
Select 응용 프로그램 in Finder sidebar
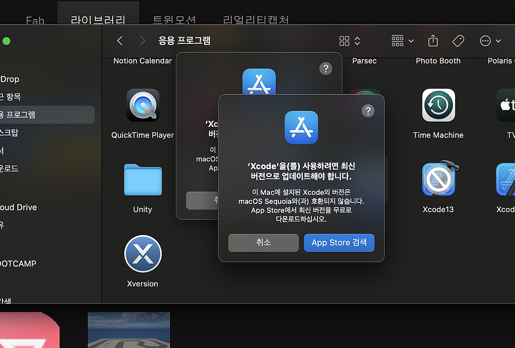coord(47,115)
